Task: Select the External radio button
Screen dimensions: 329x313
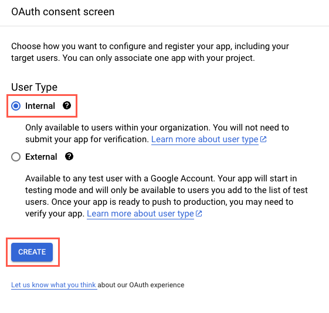Action: 16,157
